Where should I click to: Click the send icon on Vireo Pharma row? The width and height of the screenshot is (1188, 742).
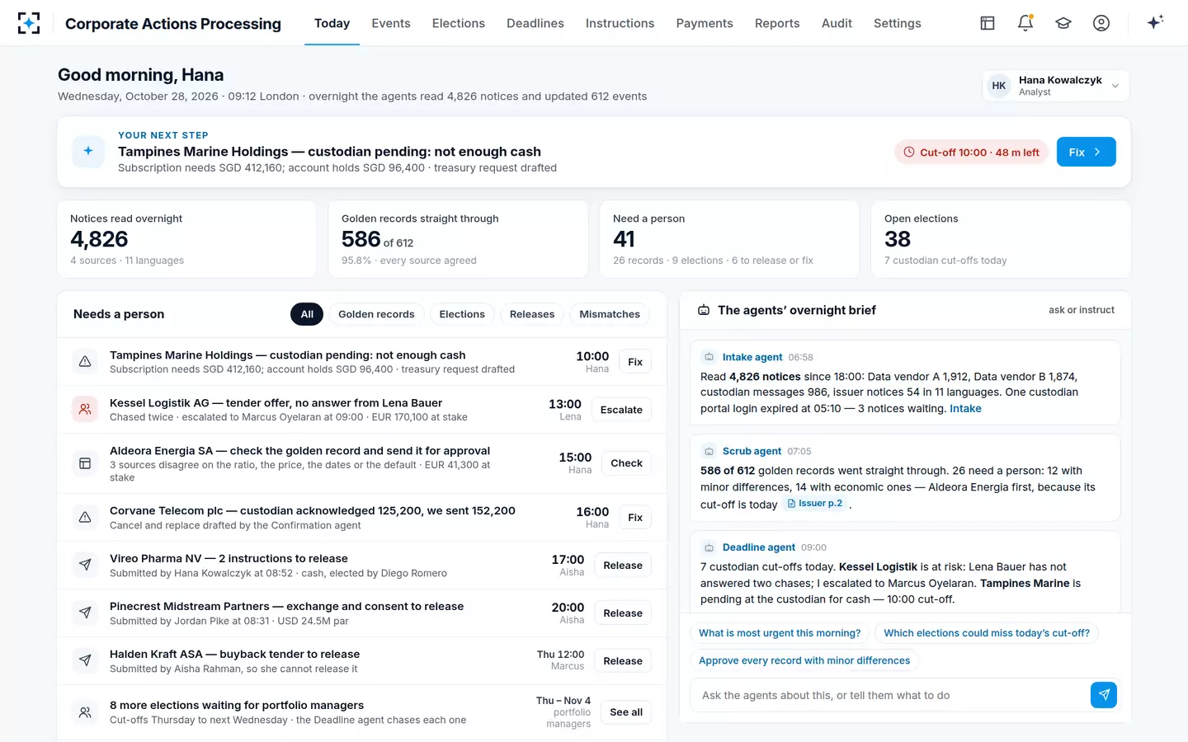point(85,566)
